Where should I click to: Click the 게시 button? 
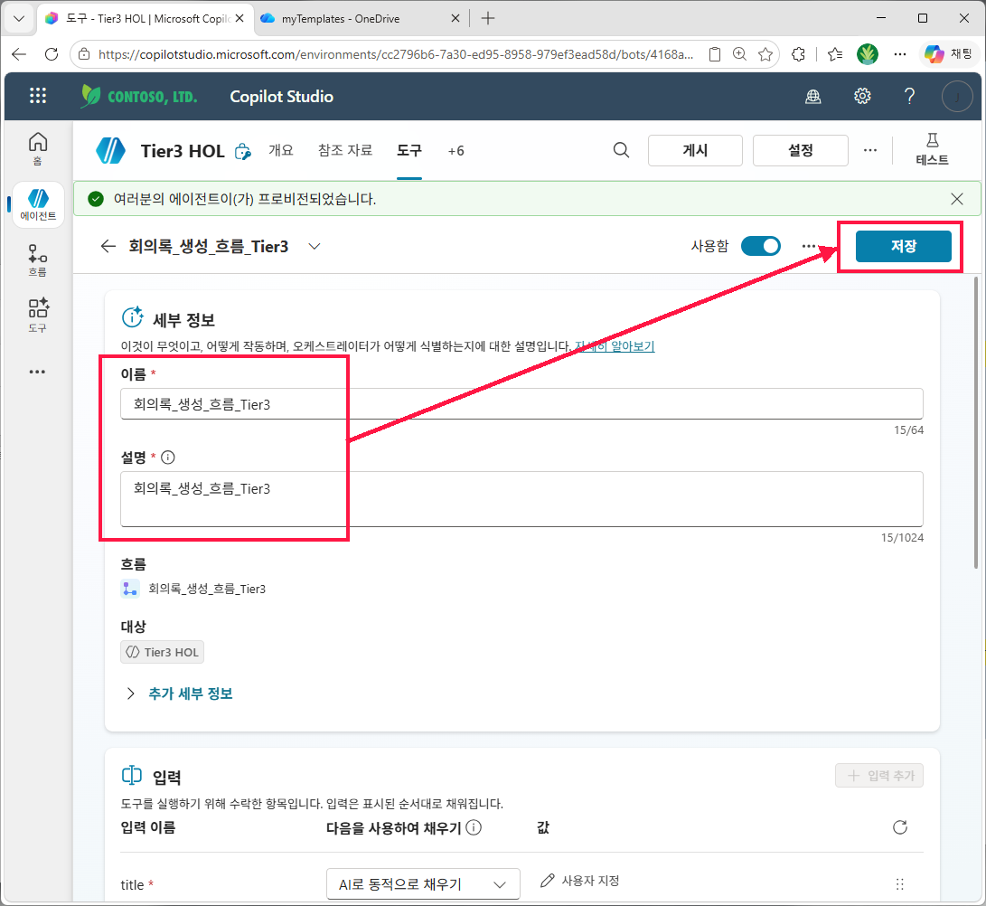tap(695, 150)
